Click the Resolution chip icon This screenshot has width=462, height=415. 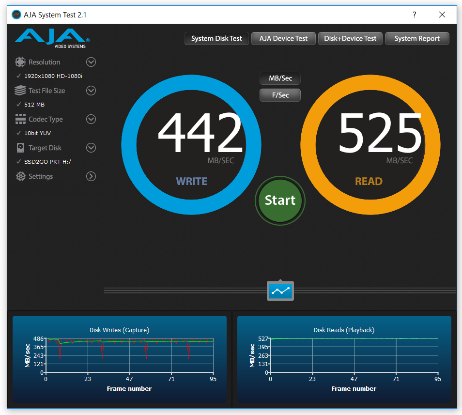pyautogui.click(x=20, y=62)
